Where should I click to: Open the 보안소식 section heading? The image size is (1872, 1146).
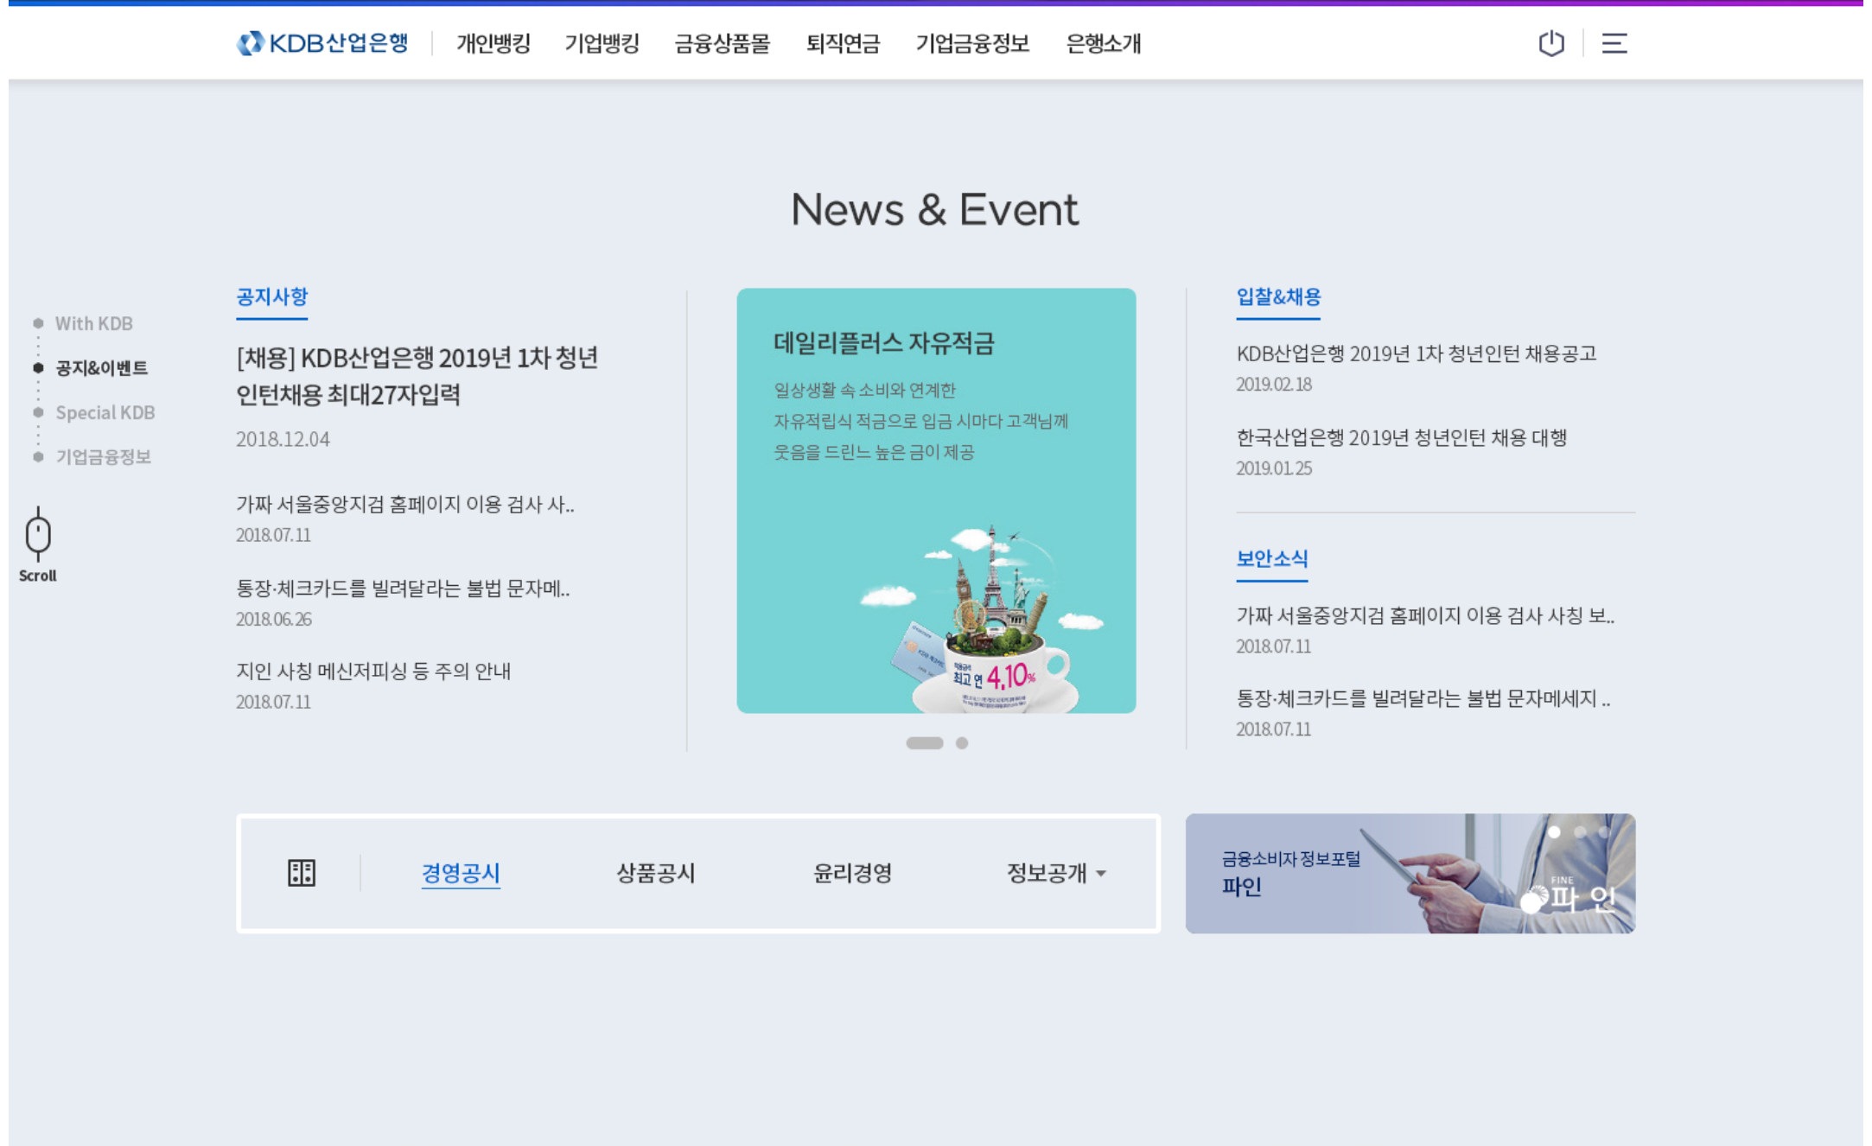point(1272,559)
